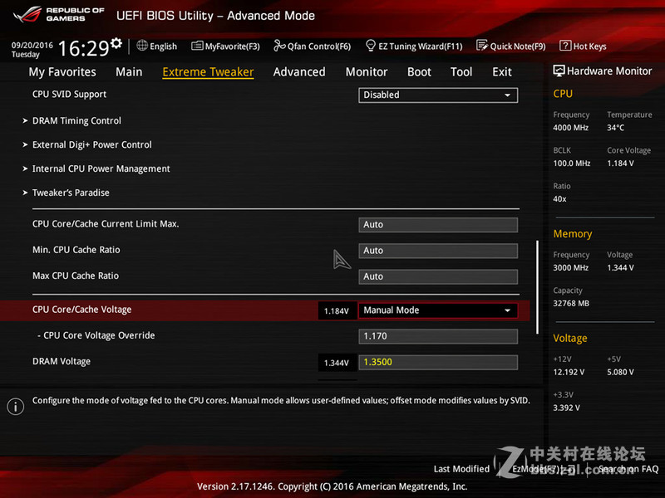Open the CPU Core/Cache Voltage mode dropdown

[438, 310]
